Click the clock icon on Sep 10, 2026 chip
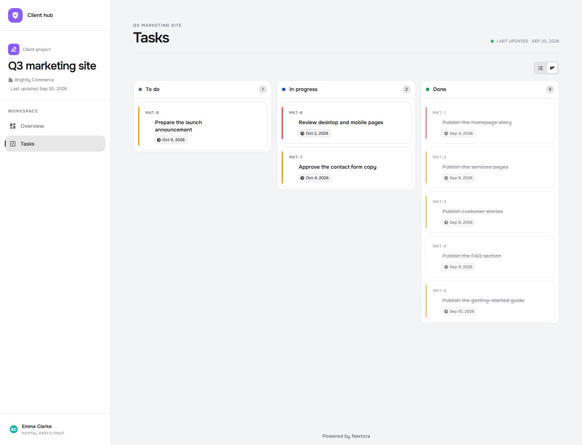 tap(446, 311)
